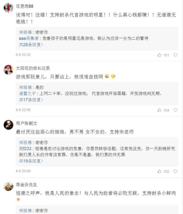
Task: Open 蒋金云先生's profile avatar
Action: point(8,186)
